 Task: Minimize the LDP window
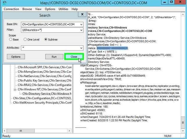click(165, 2)
